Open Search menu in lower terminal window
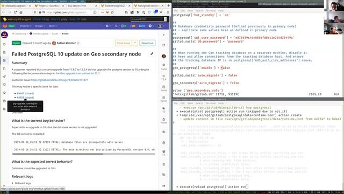 click(199, 103)
